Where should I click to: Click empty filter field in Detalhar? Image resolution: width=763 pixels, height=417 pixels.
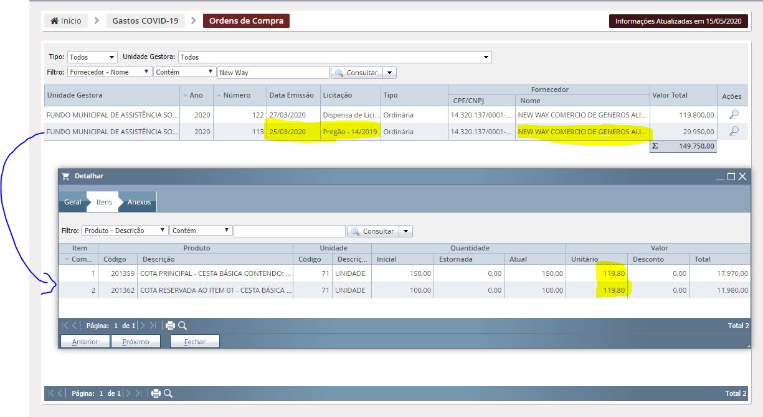pyautogui.click(x=290, y=231)
